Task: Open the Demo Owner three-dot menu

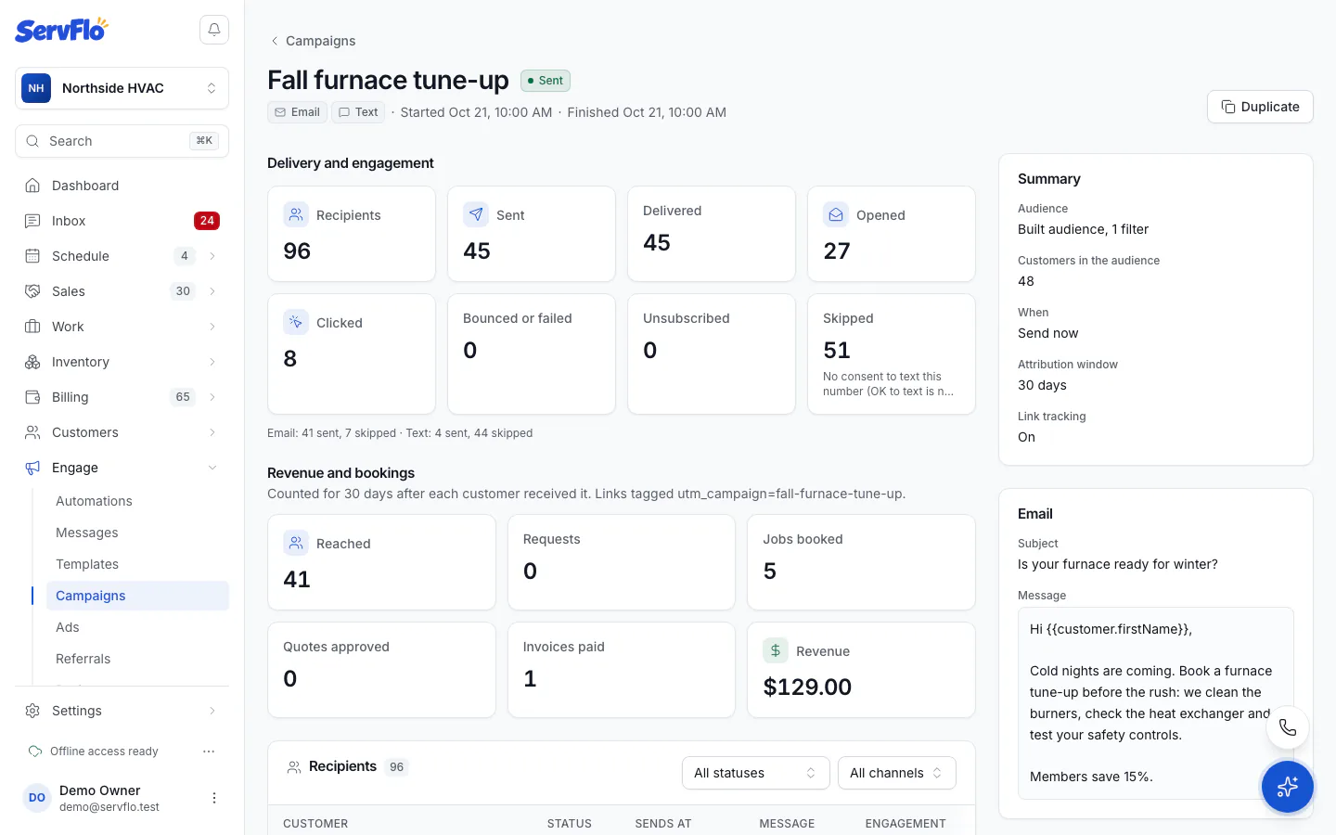Action: coord(214,798)
